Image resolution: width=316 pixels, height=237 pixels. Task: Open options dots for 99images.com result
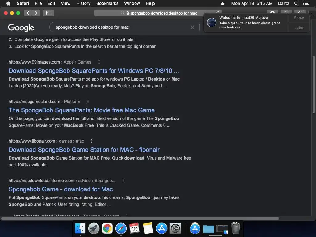click(x=99, y=62)
